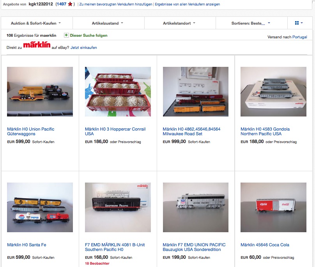Open the Sortieren: Beste... dropdown
Image resolution: width=315 pixels, height=267 pixels.
(251, 23)
